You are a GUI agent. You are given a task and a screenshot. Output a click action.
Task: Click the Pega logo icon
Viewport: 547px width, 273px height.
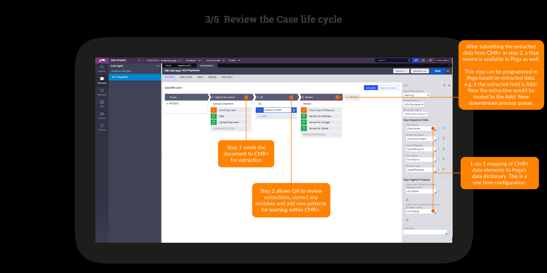tap(102, 60)
